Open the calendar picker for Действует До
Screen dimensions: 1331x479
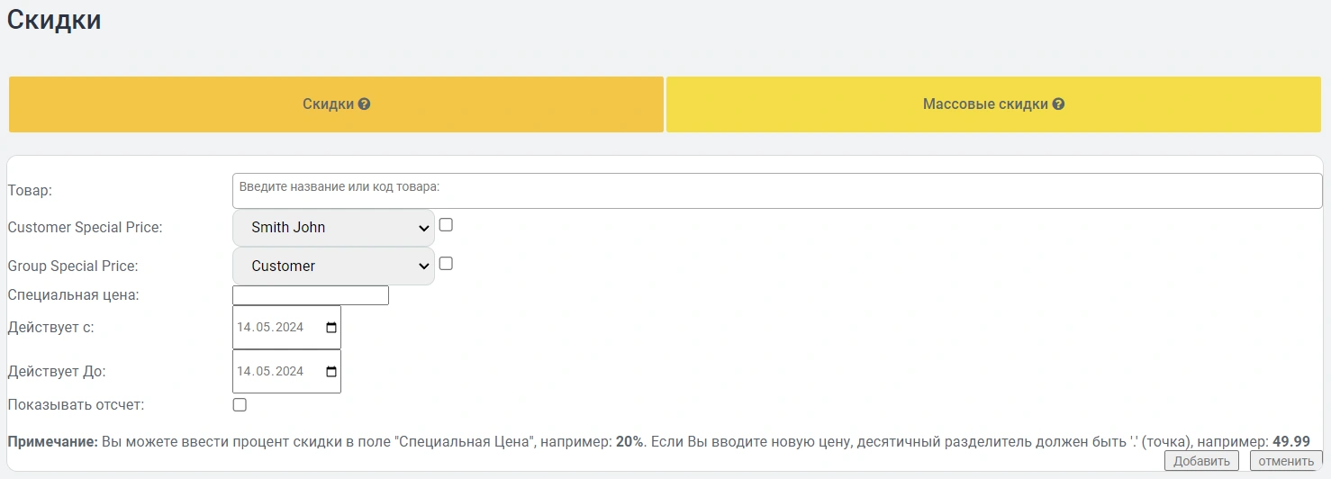tap(330, 372)
